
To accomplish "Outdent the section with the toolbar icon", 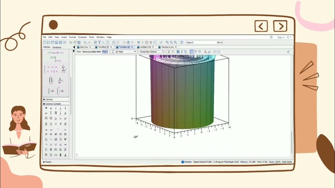I will tap(118, 42).
